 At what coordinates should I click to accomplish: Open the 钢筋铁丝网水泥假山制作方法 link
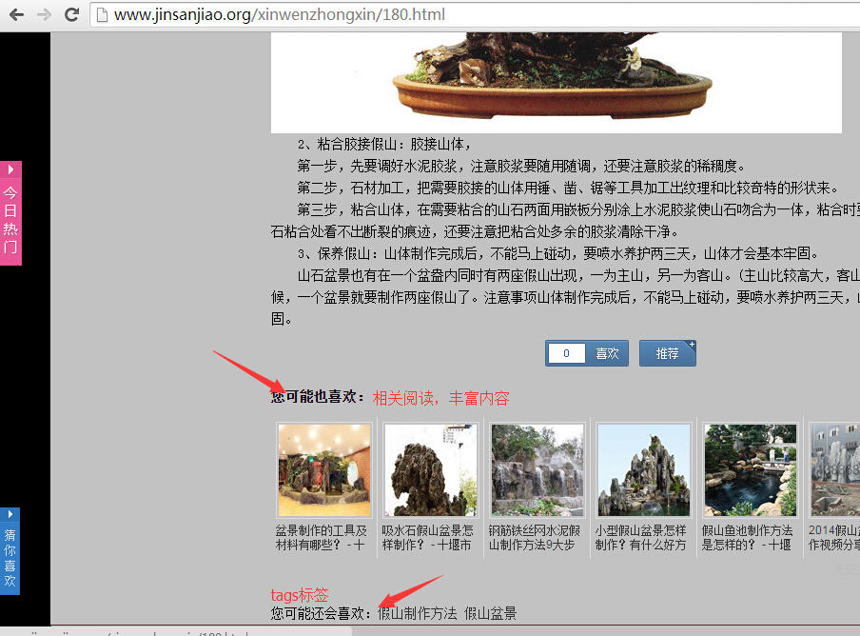click(534, 538)
